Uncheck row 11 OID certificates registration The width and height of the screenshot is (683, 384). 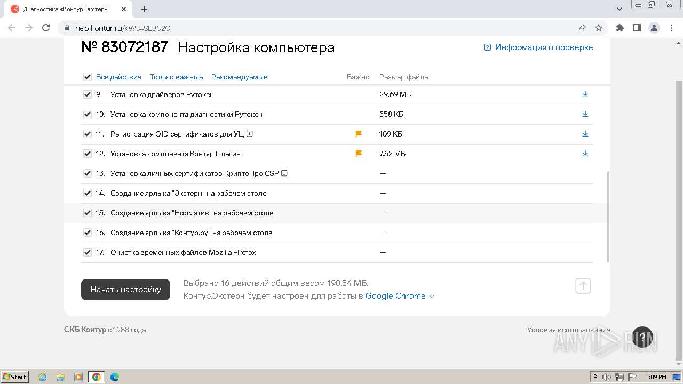point(88,134)
